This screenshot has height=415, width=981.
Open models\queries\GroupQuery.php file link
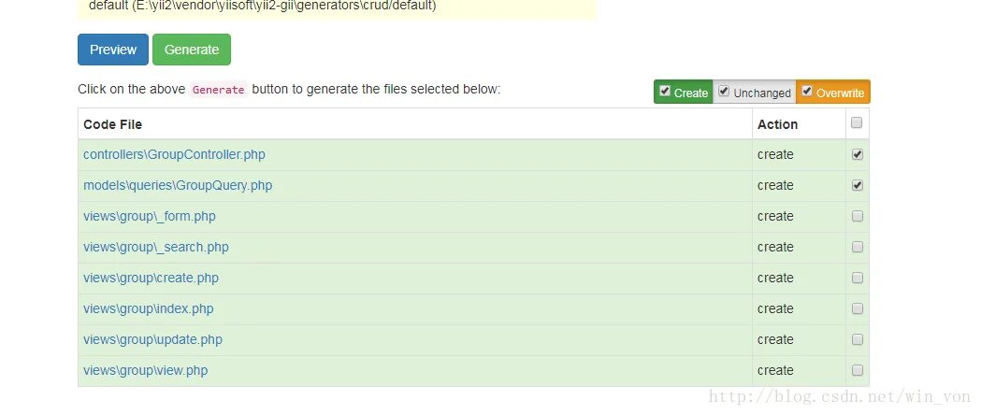pyautogui.click(x=178, y=185)
